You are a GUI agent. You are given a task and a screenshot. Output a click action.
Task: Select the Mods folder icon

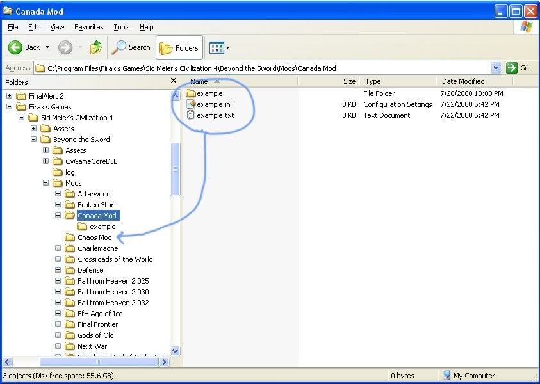click(x=58, y=182)
